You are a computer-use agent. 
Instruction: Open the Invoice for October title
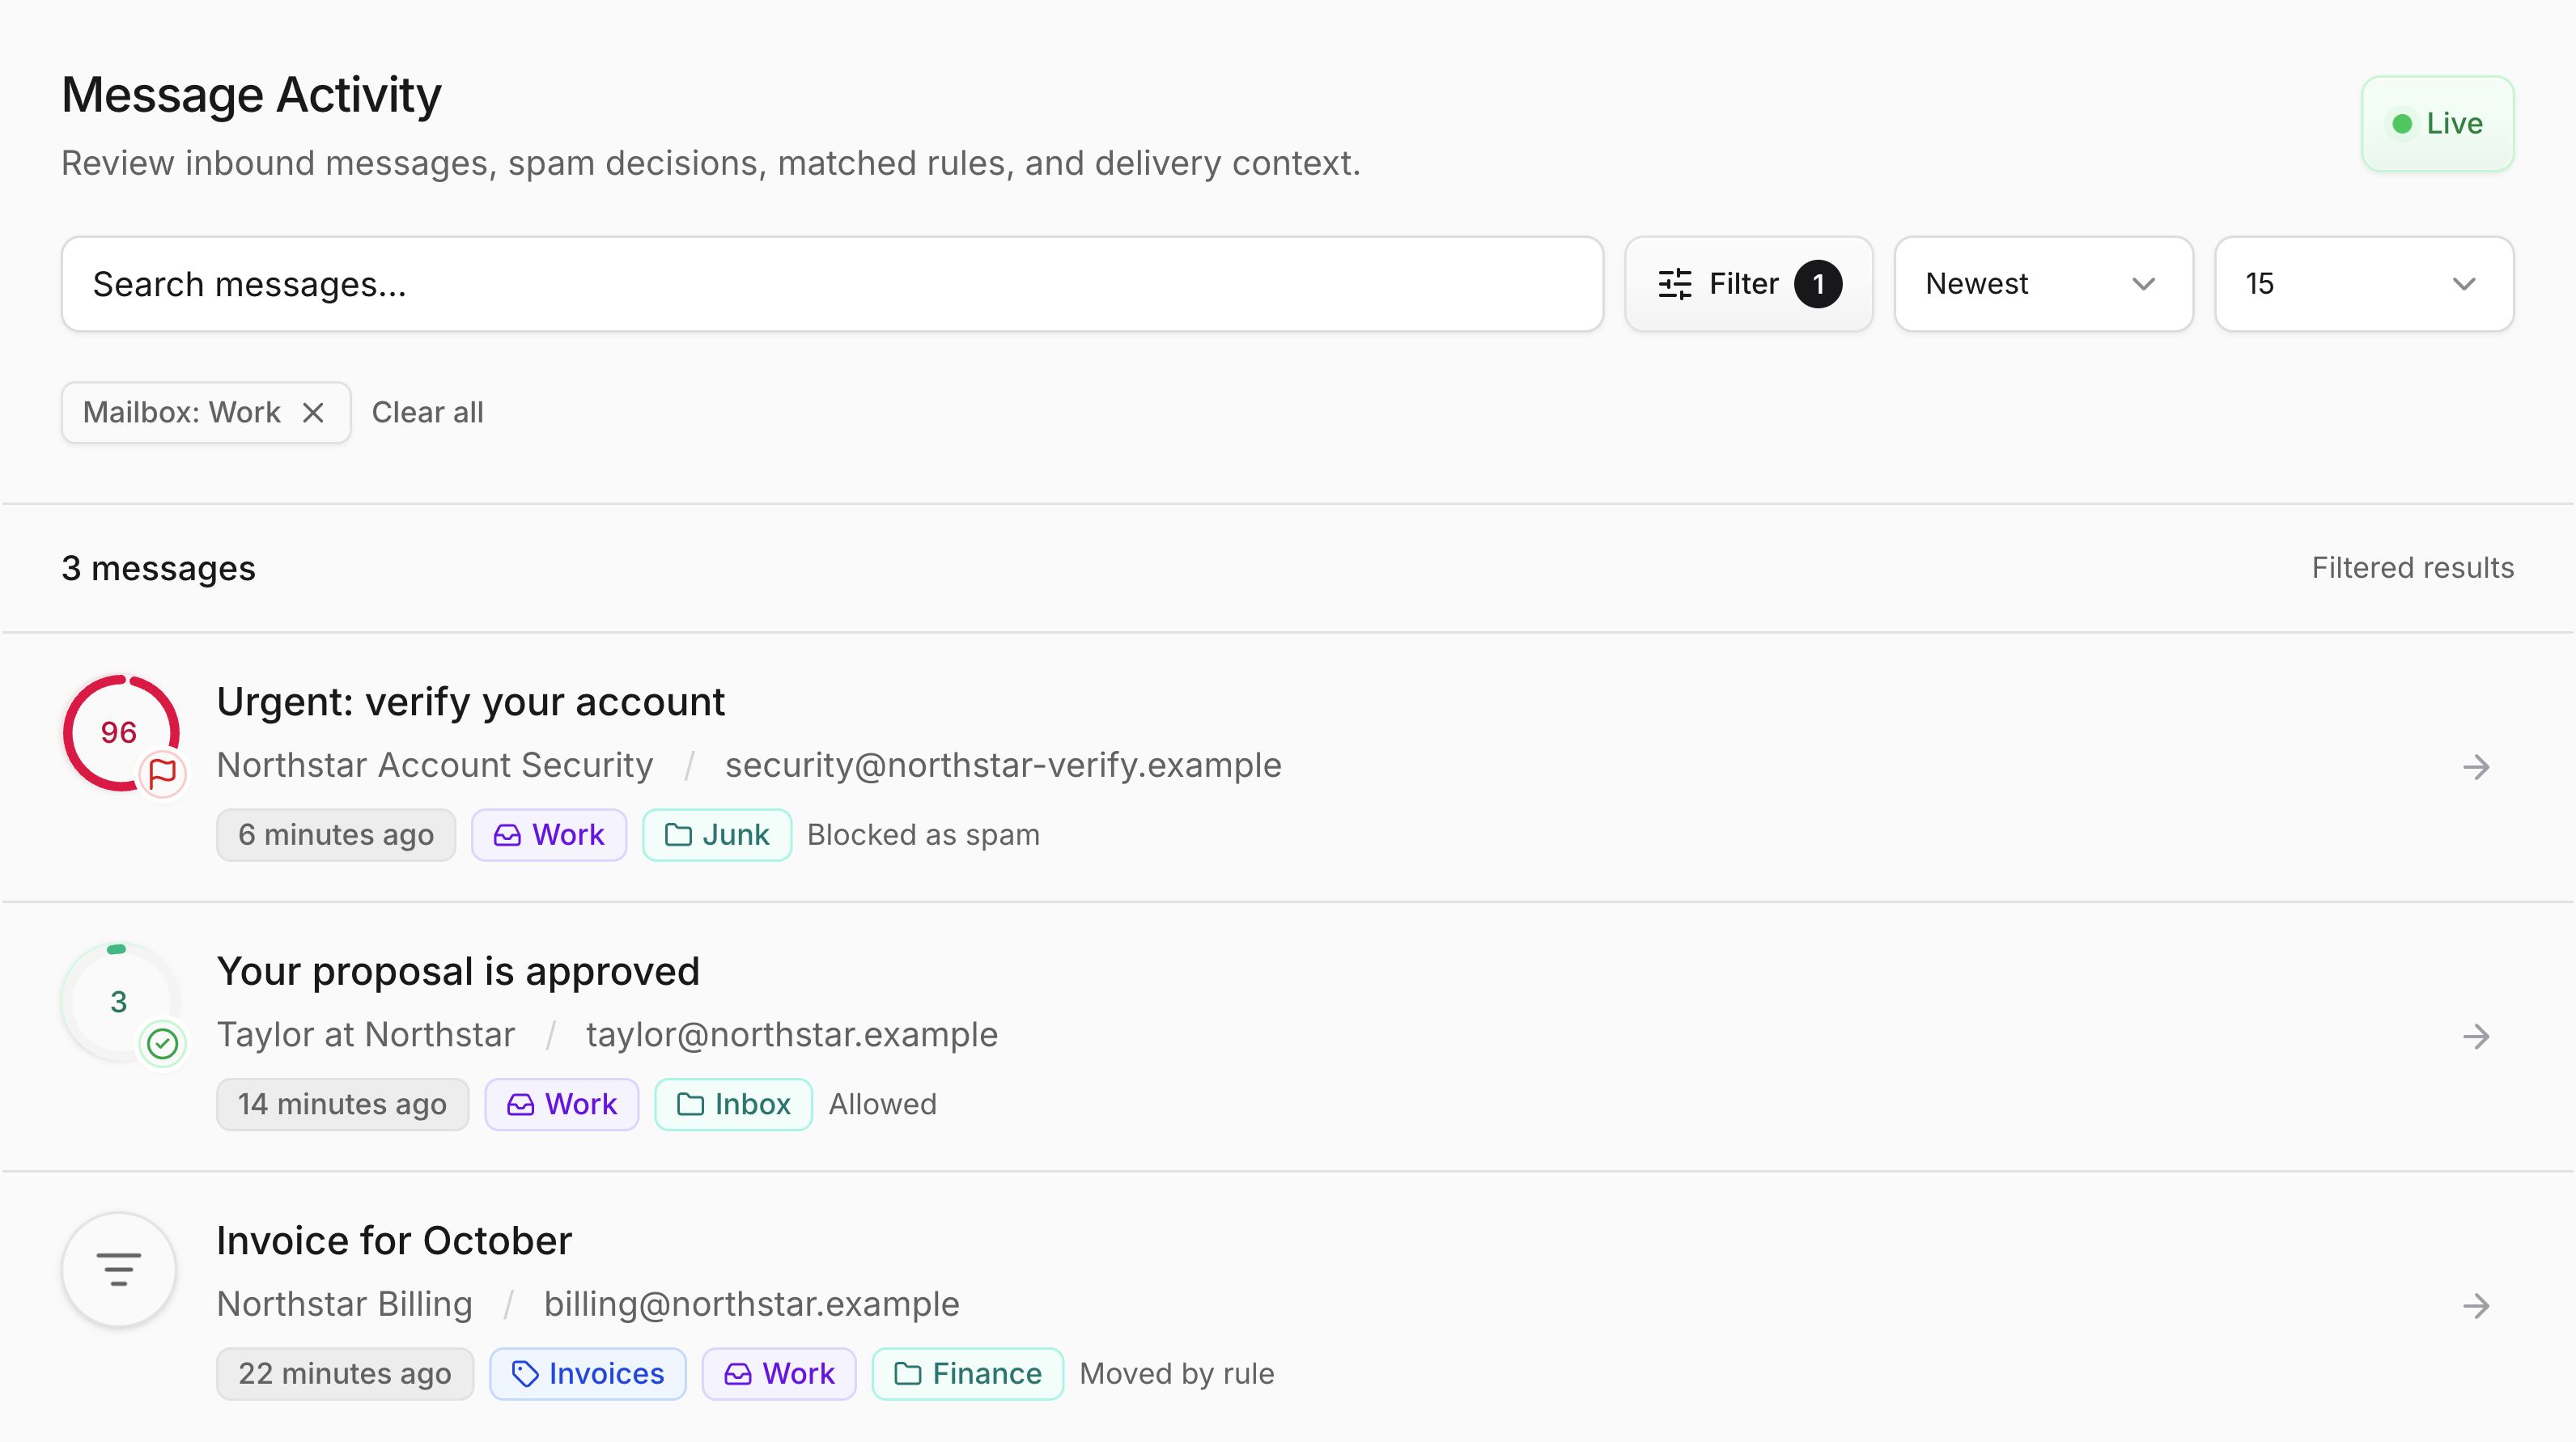coord(394,1241)
